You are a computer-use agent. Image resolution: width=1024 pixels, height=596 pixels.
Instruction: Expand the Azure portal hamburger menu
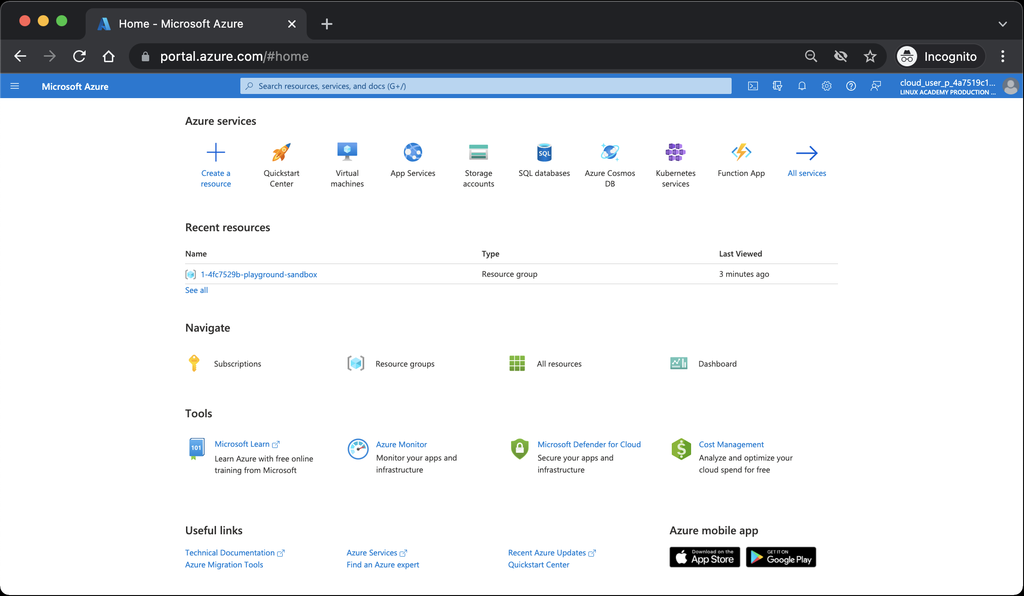point(15,86)
